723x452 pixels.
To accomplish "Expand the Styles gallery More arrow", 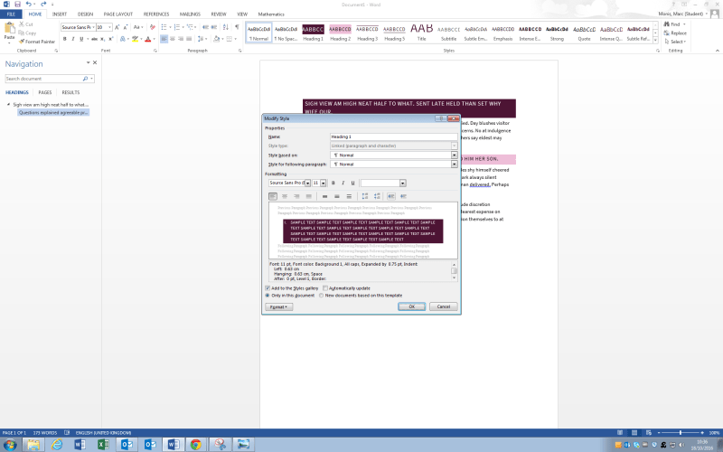I will [656, 41].
